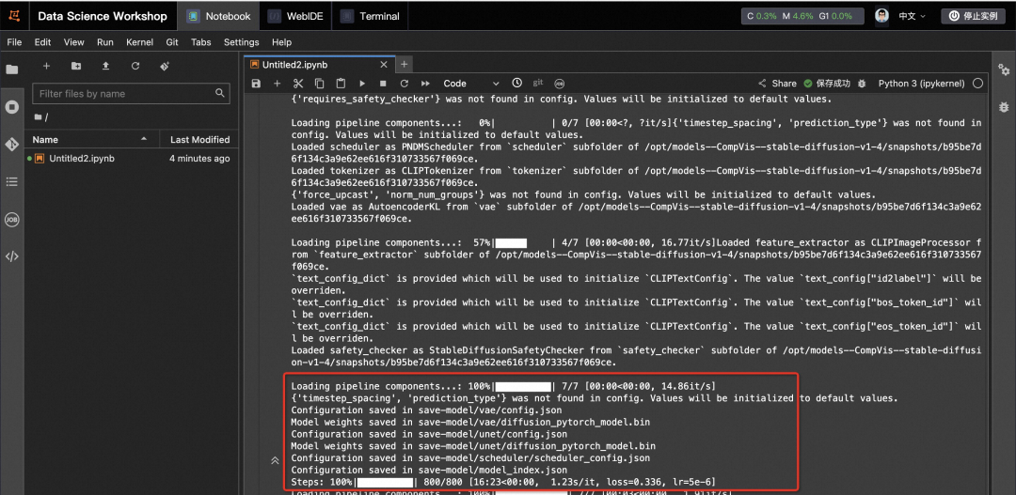Open the running kernels and terminals panel
1016x495 pixels.
pyautogui.click(x=11, y=107)
